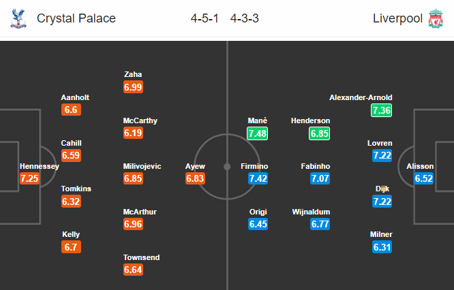Click Ayew's 6.83 rating badge

(x=195, y=178)
